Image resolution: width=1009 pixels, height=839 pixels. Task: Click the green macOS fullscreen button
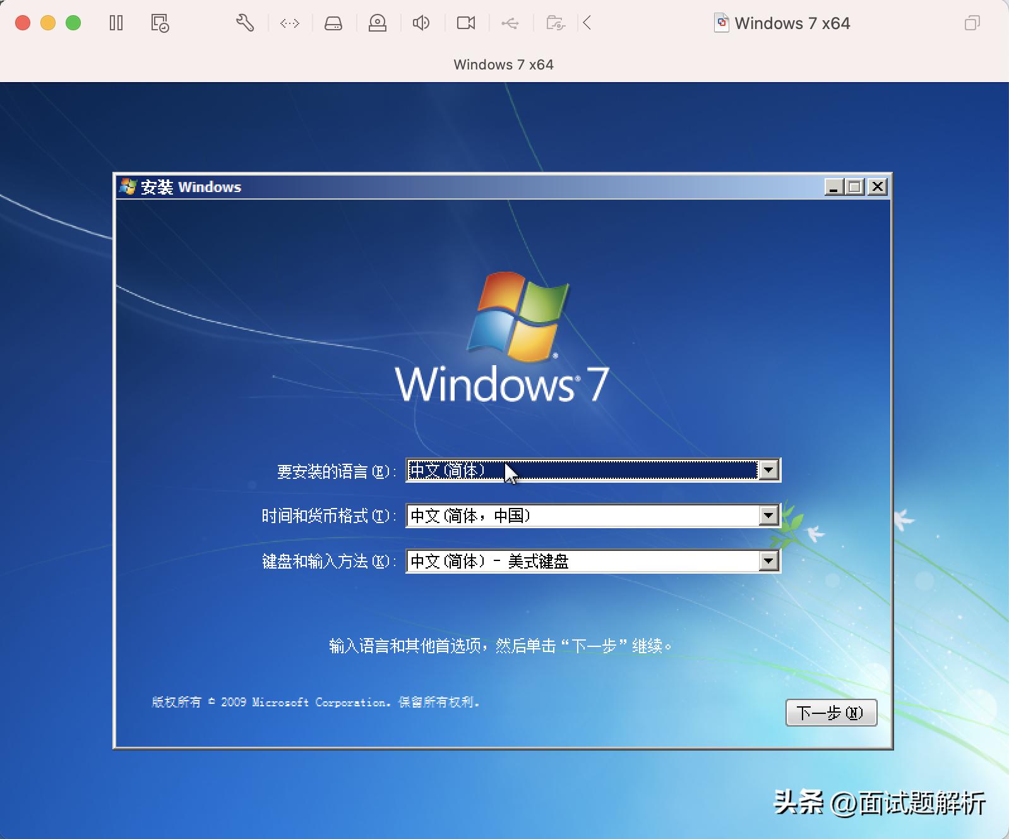coord(73,23)
